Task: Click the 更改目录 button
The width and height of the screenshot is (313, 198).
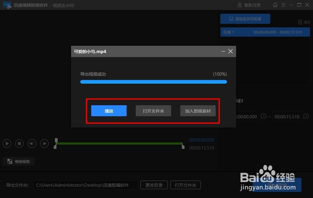Action: (x=154, y=185)
